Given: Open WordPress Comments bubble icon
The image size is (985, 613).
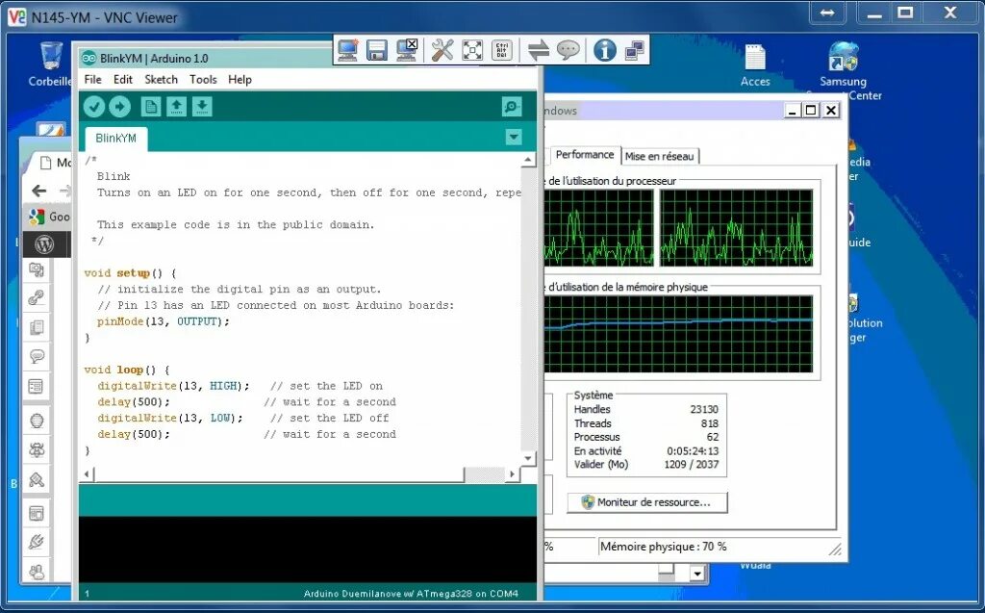Looking at the screenshot, I should point(37,356).
